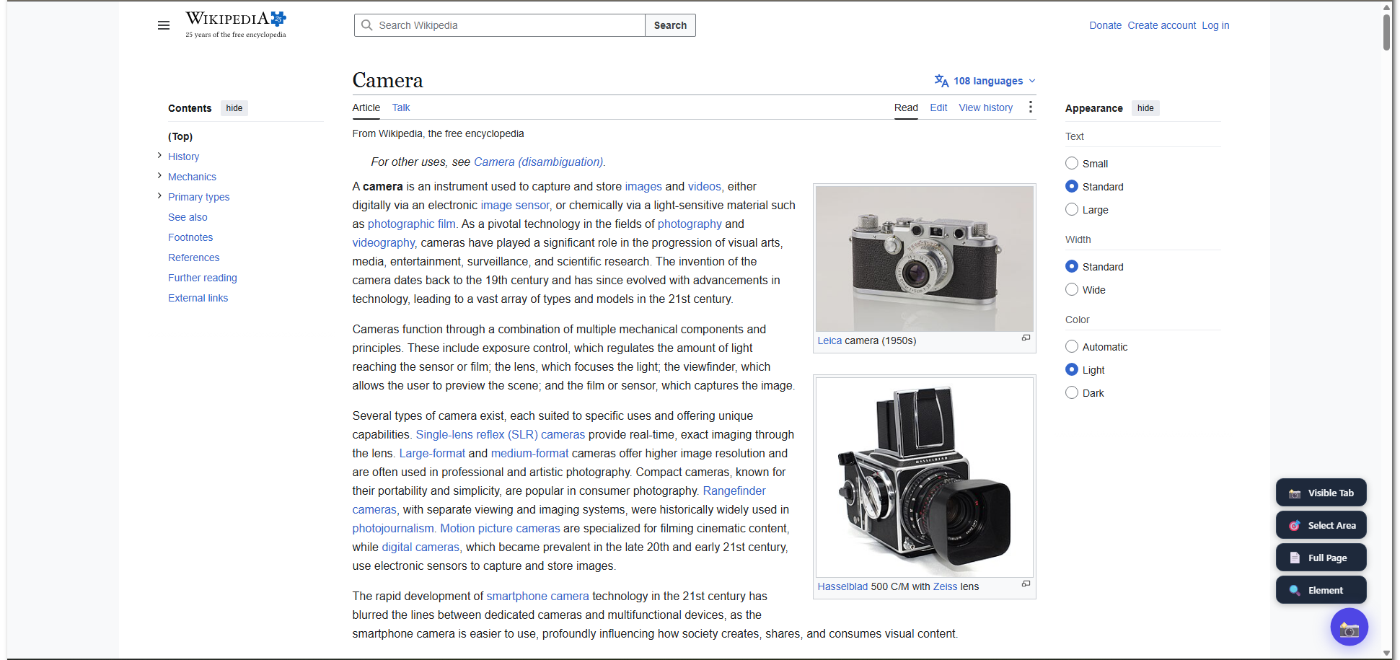This screenshot has width=1400, height=660.
Task: Click the search magnifier icon
Action: click(367, 25)
